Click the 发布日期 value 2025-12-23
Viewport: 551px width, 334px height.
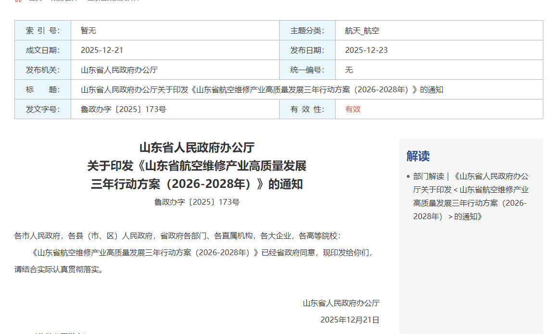[x=366, y=50]
